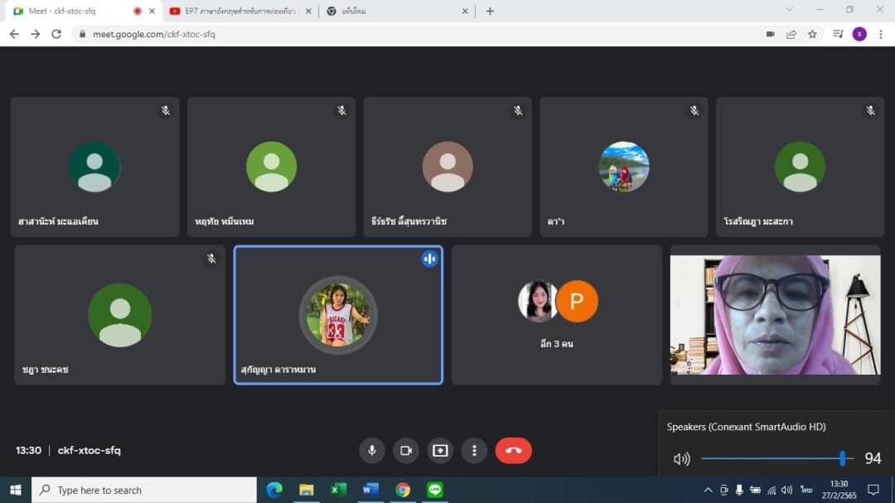Open the three-dot more options menu in Meet
The width and height of the screenshot is (895, 503).
474,451
